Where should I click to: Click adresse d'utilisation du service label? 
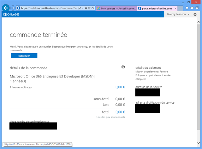(155, 102)
